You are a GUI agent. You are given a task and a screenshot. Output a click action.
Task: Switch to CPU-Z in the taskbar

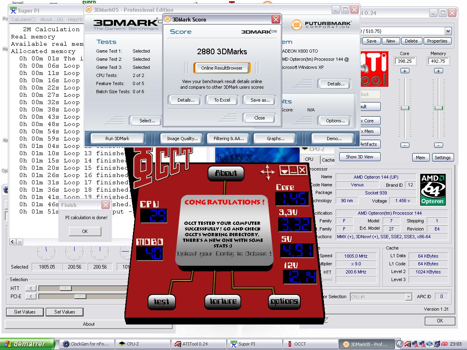143,344
